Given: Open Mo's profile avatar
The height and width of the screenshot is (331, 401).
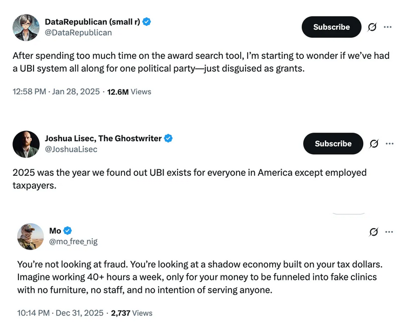Looking at the screenshot, I should 30,236.
